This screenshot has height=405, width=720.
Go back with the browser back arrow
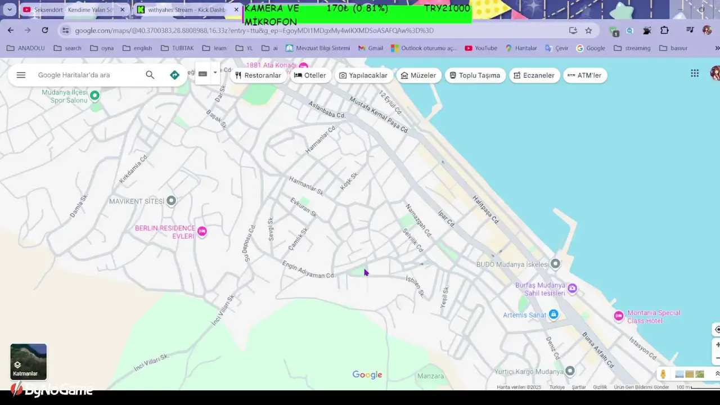(x=11, y=30)
